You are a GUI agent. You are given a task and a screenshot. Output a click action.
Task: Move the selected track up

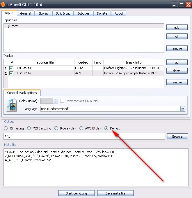(177, 62)
